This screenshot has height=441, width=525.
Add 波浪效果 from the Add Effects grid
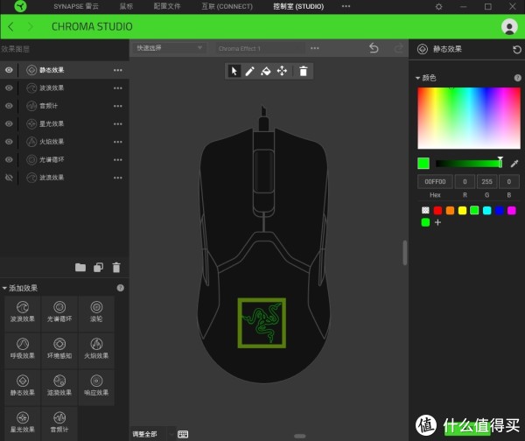(23, 312)
